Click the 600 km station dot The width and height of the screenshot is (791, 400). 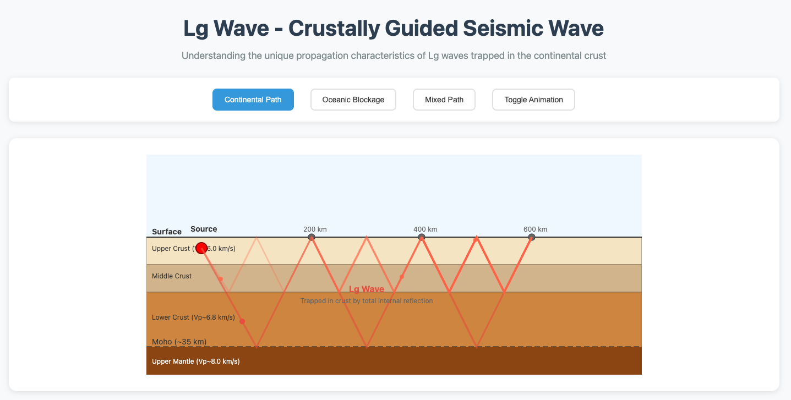[x=532, y=237]
